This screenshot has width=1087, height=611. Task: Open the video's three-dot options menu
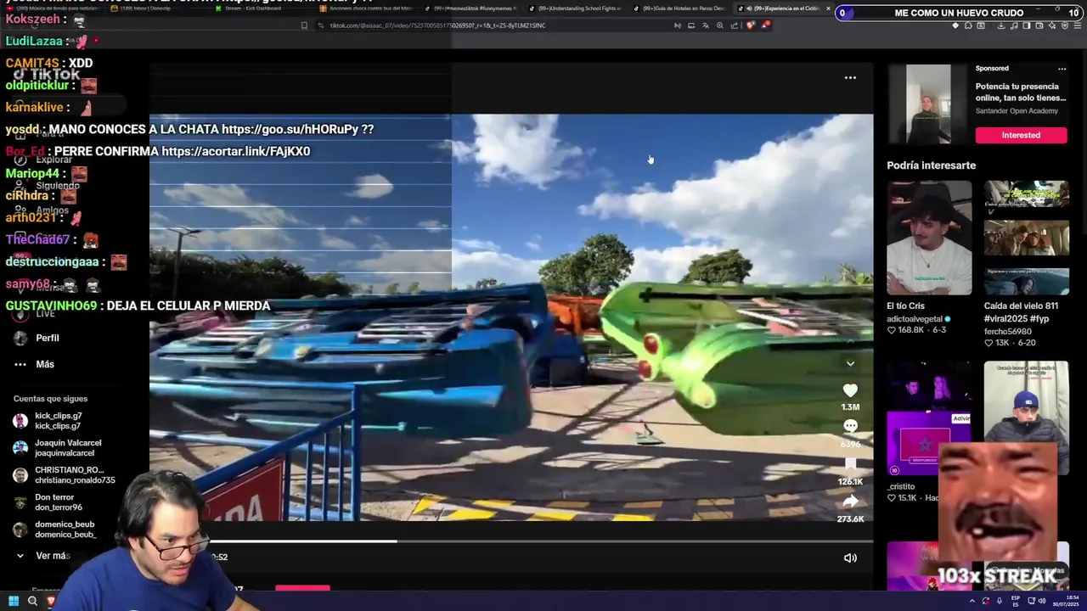tap(850, 77)
